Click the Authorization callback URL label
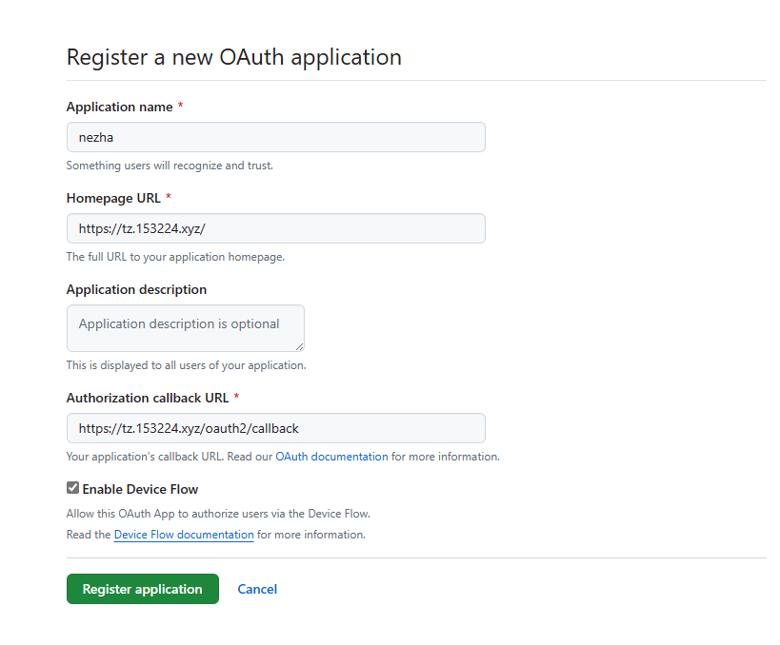The image size is (780, 645). pos(148,398)
